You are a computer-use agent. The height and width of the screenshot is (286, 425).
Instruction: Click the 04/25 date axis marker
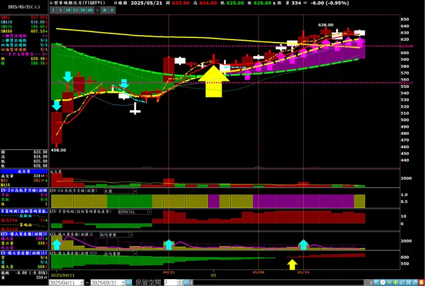(169, 272)
